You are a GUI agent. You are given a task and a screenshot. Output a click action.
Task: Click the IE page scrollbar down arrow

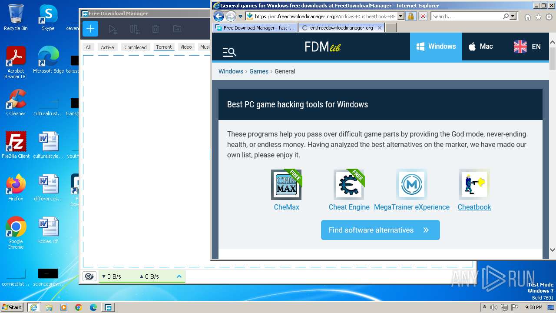(552, 250)
